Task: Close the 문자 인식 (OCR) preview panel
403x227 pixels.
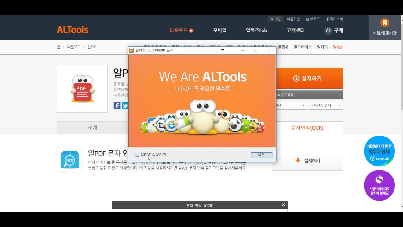Action: (283, 205)
